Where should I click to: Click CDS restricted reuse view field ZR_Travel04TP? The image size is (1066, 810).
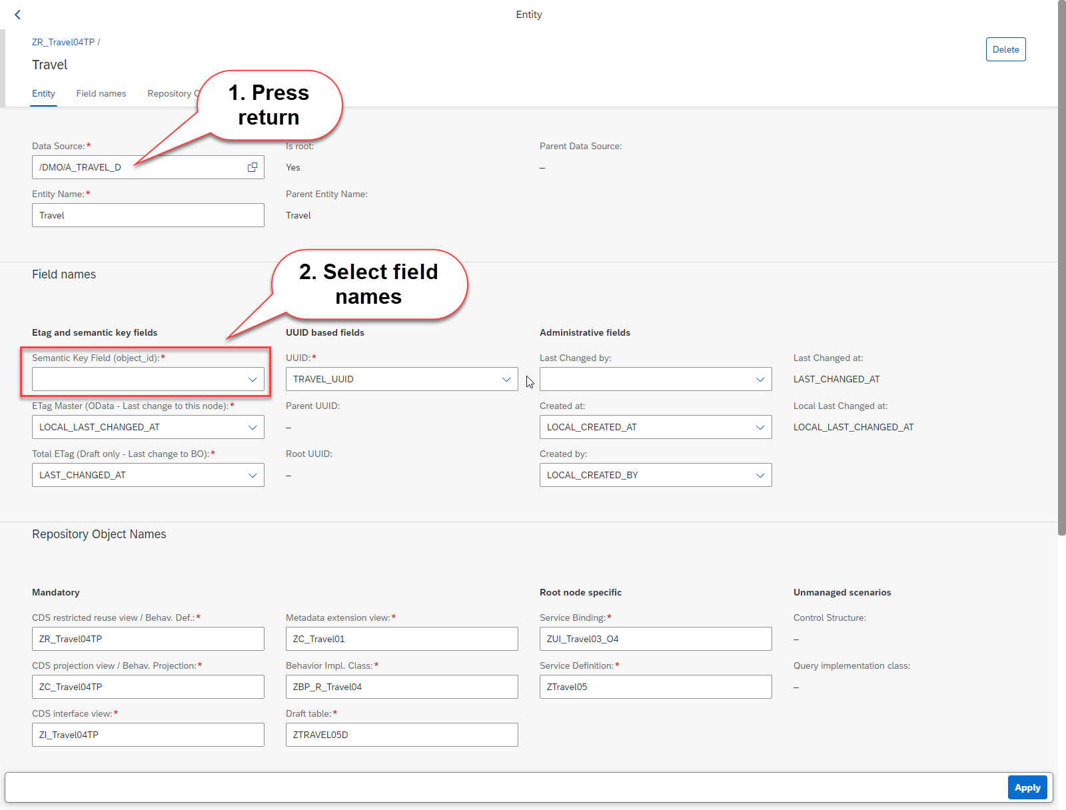click(x=148, y=639)
